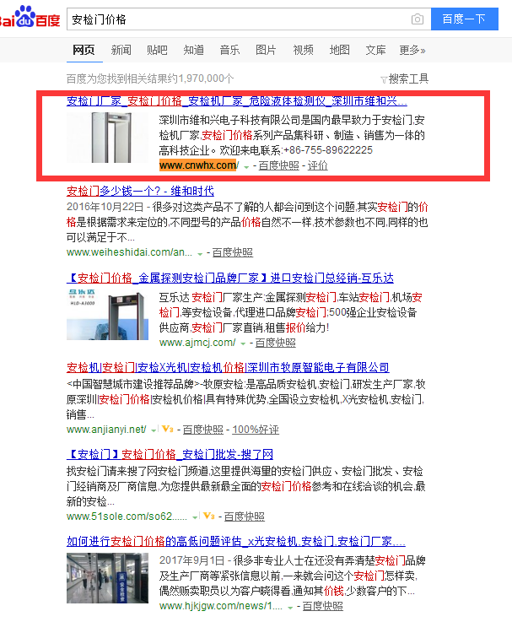Click the V3 badge beside www.anjianyi.net
The height and width of the screenshot is (622, 512).
pyautogui.click(x=167, y=430)
